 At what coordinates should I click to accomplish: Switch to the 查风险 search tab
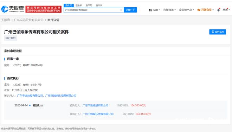pyautogui.click(x=89, y=5)
